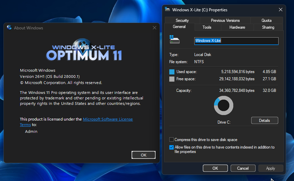Enable Compress this drive to save disk space
This screenshot has height=181, width=294.
171,140
